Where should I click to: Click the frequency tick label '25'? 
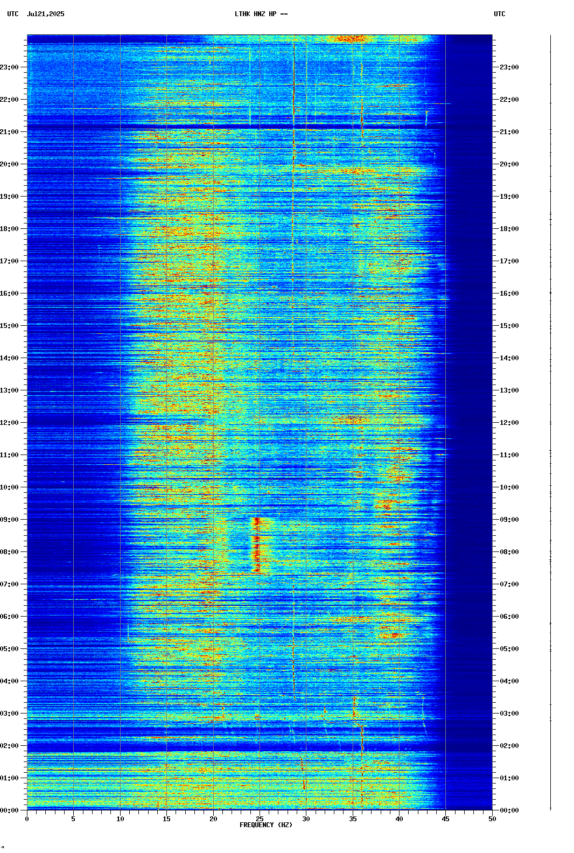point(260,819)
